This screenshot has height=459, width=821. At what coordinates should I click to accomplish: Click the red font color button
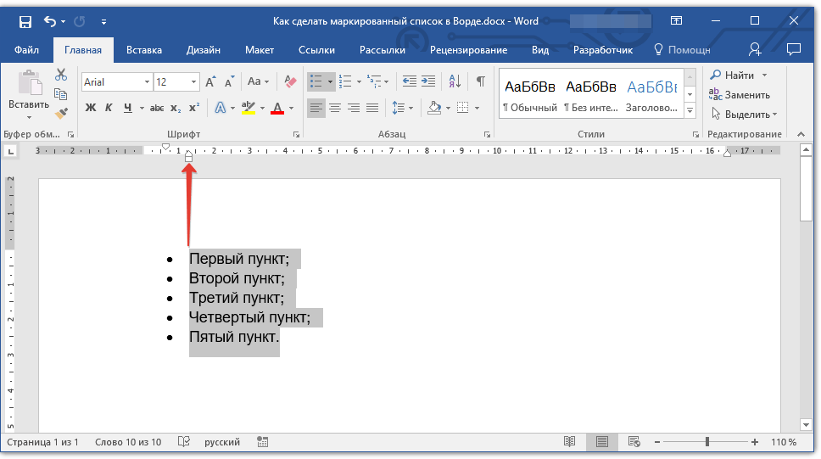tap(276, 108)
